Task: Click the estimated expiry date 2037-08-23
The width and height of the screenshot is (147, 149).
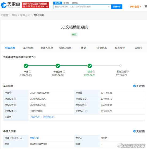Action: 121,75
